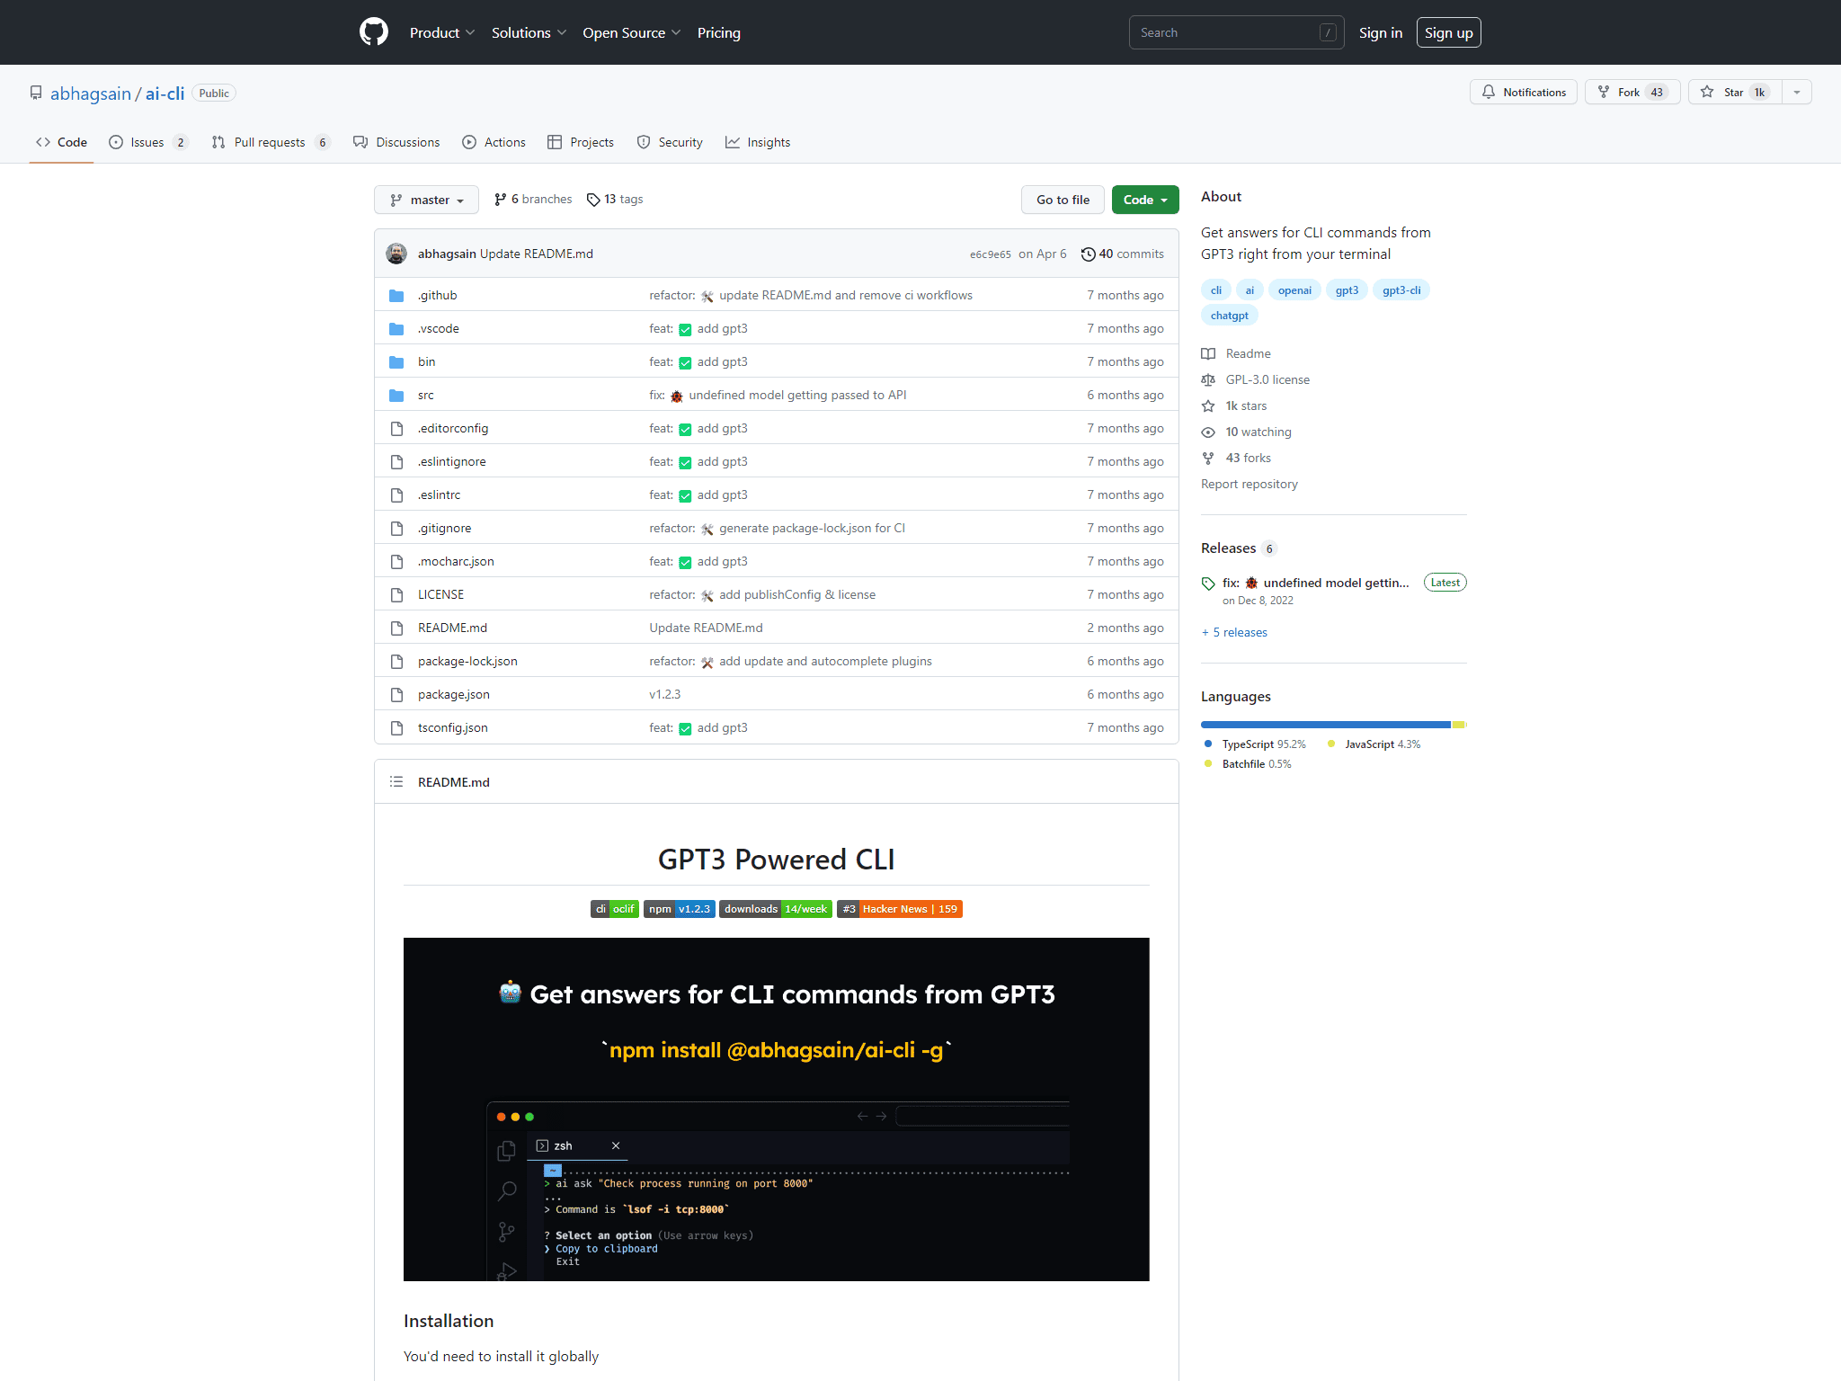Open the tsconfig.json file
The image size is (1841, 1381).
click(x=452, y=727)
